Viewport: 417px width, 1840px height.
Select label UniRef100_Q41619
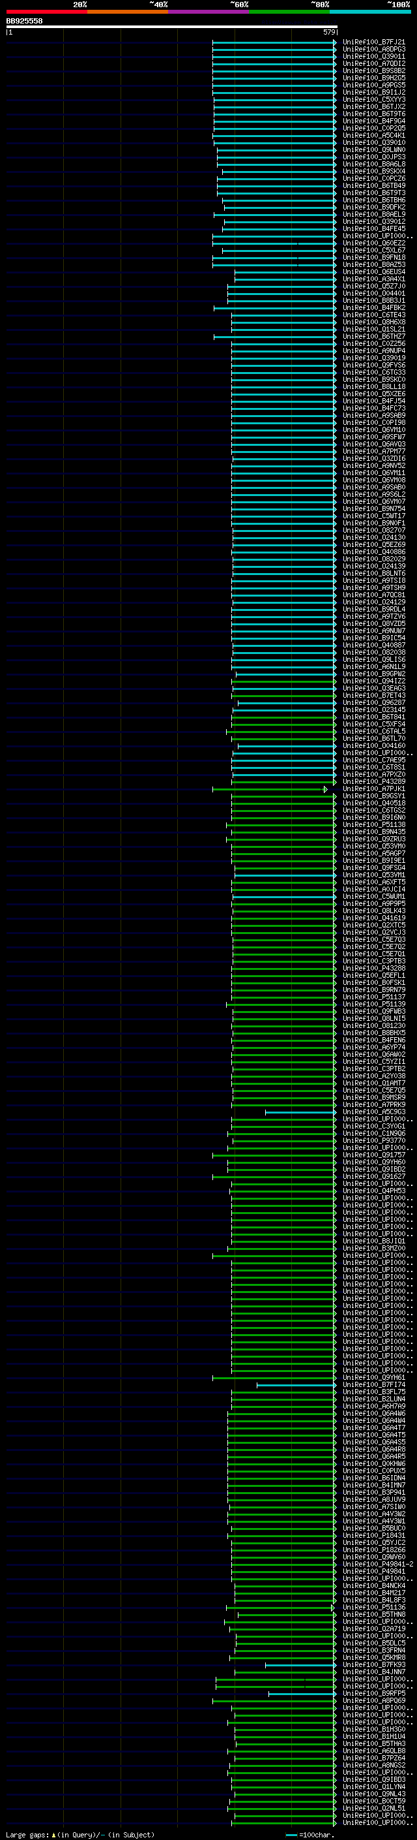click(x=373, y=918)
